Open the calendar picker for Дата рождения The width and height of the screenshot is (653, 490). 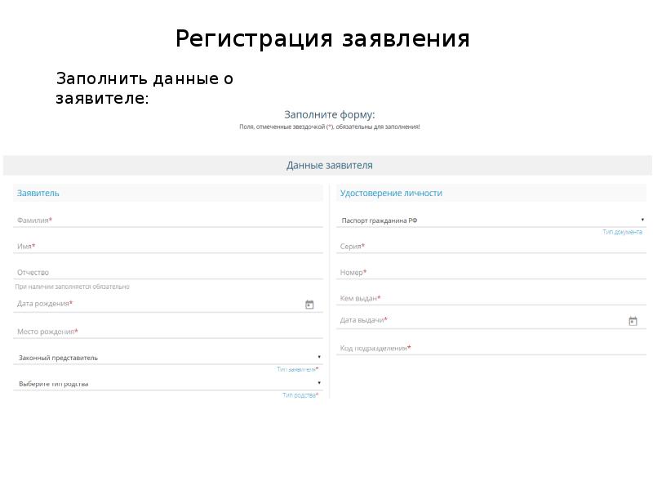click(309, 305)
